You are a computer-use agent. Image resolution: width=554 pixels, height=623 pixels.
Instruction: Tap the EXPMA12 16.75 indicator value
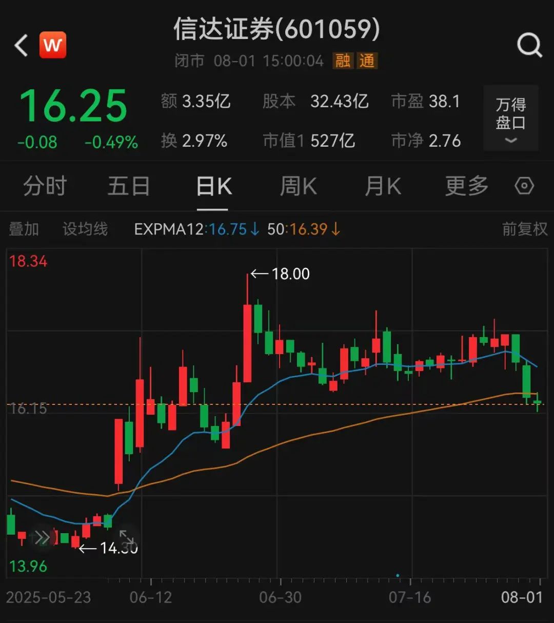click(197, 229)
